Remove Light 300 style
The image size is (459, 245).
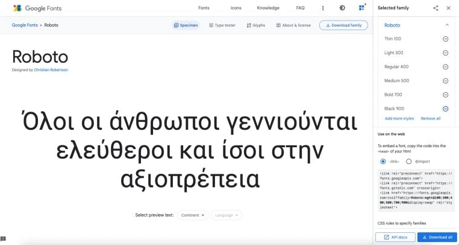point(445,53)
